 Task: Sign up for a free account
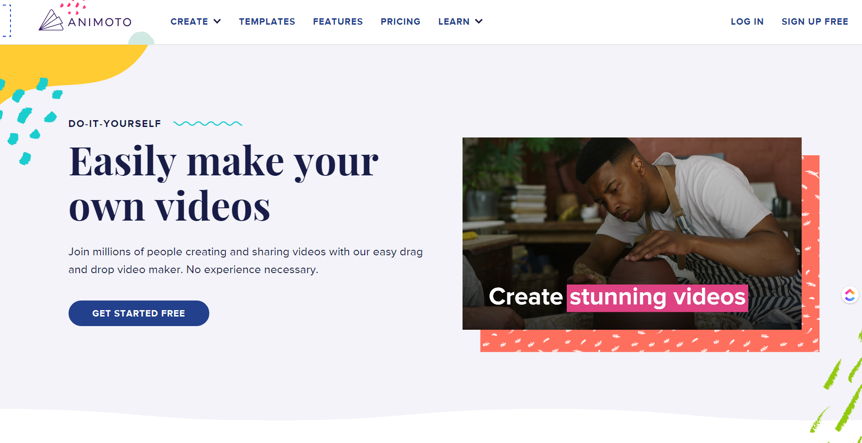[x=815, y=21]
